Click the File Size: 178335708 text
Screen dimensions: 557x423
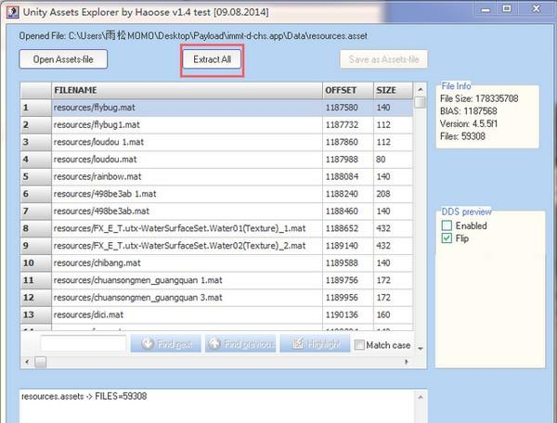tap(479, 98)
